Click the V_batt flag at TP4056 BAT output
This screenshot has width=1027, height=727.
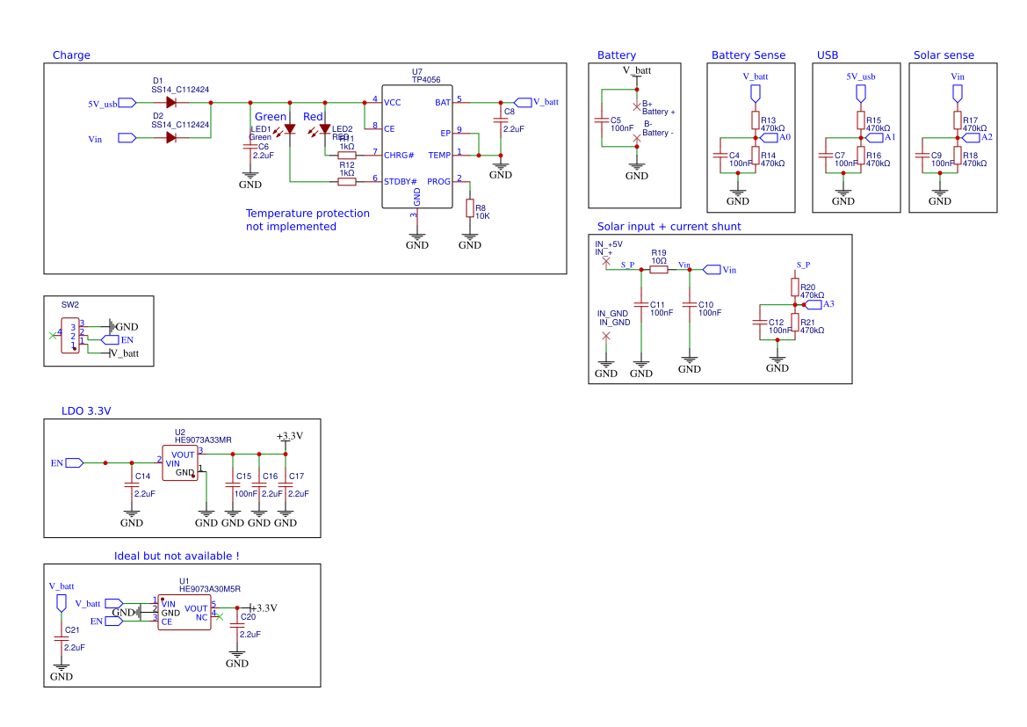[x=523, y=102]
